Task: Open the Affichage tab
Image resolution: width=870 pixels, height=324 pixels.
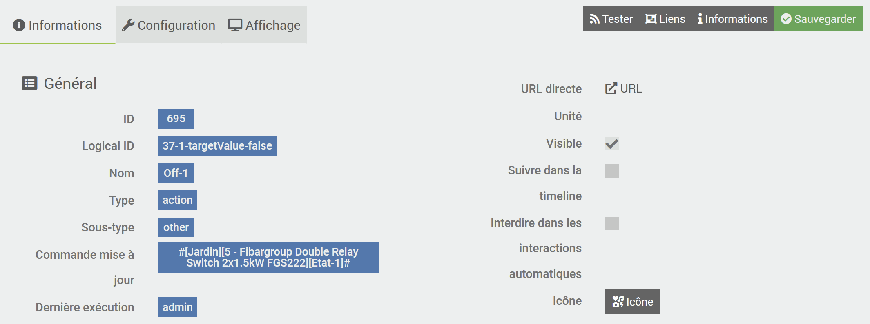Action: (x=264, y=25)
